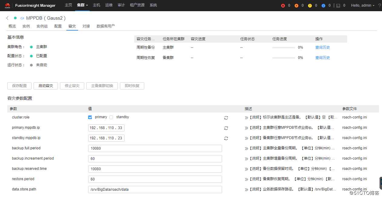Click the back arrow beside MPPDB ( Gauss2 )

pyautogui.click(x=7, y=18)
